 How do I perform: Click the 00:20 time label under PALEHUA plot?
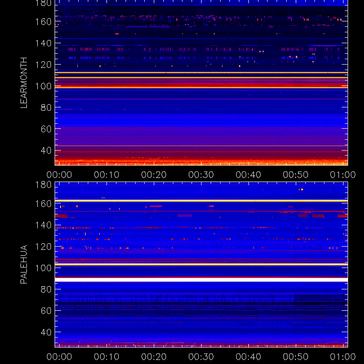pyautogui.click(x=154, y=357)
